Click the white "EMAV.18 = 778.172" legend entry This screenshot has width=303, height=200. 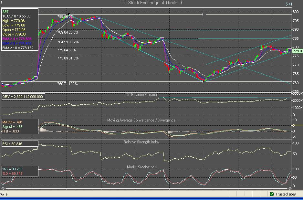18,48
